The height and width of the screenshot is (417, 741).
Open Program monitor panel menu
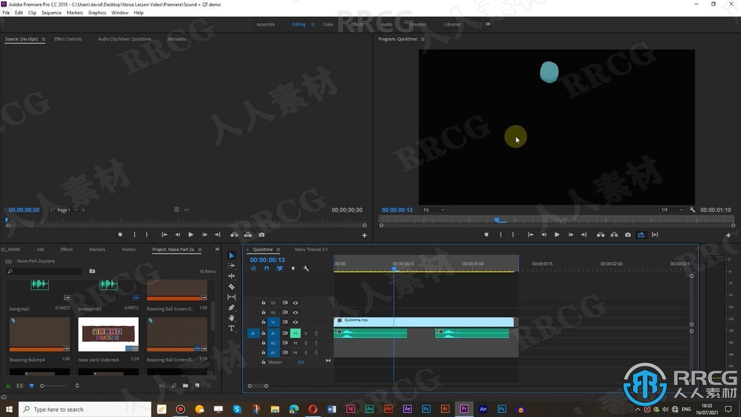(x=423, y=39)
